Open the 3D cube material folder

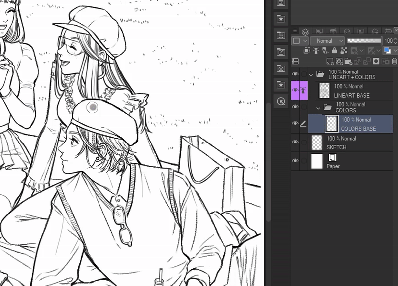coord(281,69)
